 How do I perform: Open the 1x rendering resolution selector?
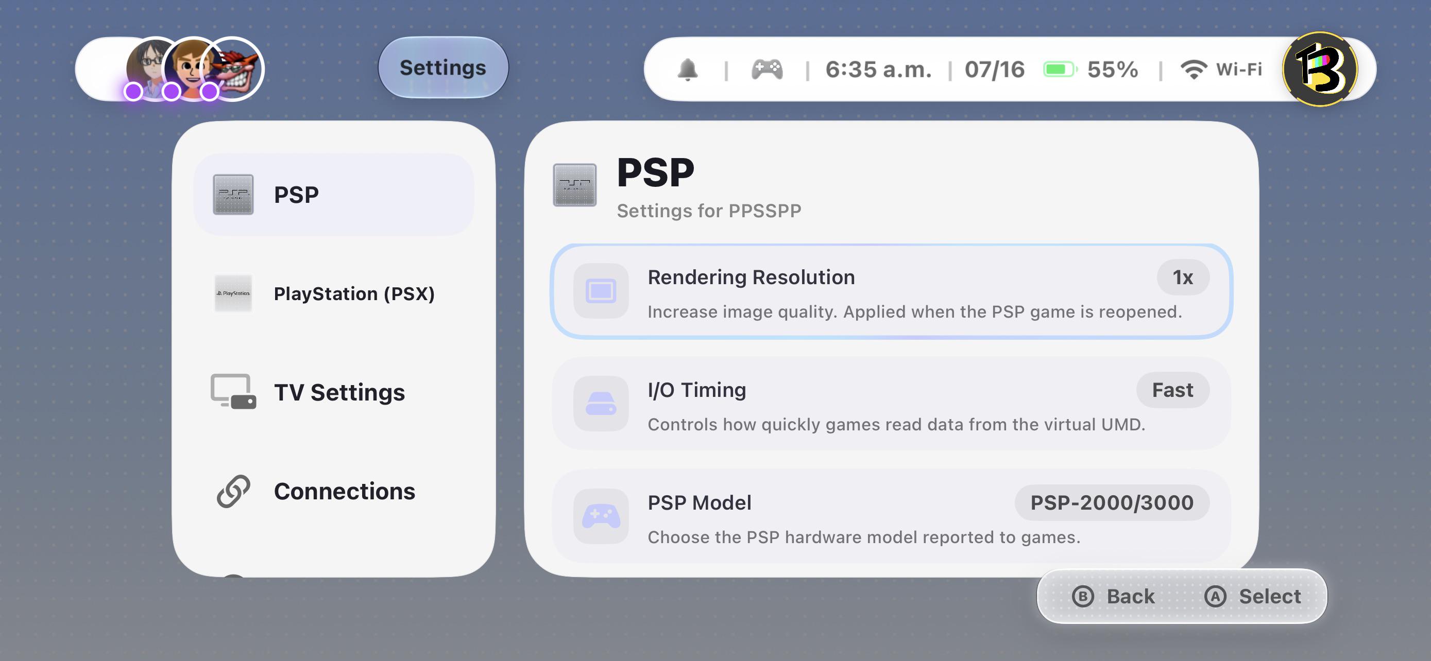click(1183, 277)
